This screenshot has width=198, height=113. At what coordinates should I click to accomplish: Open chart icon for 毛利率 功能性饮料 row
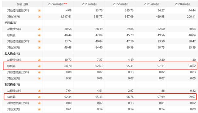tap(39, 29)
